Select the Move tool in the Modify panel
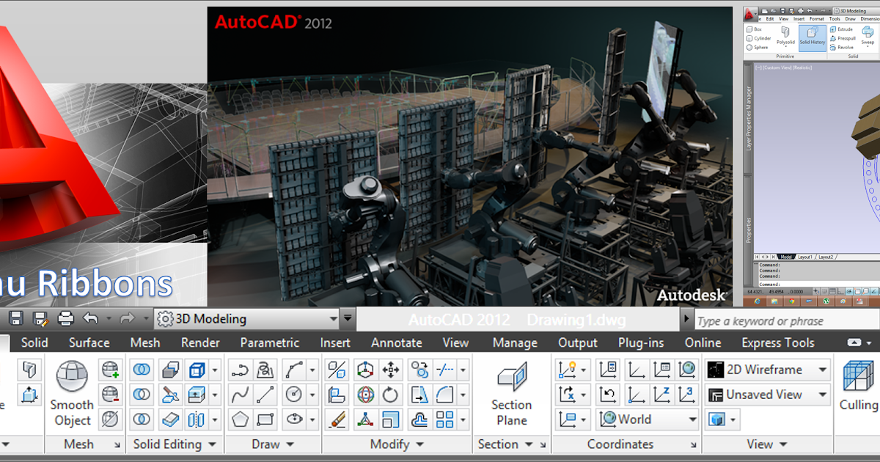The height and width of the screenshot is (462, 880). coord(391,369)
